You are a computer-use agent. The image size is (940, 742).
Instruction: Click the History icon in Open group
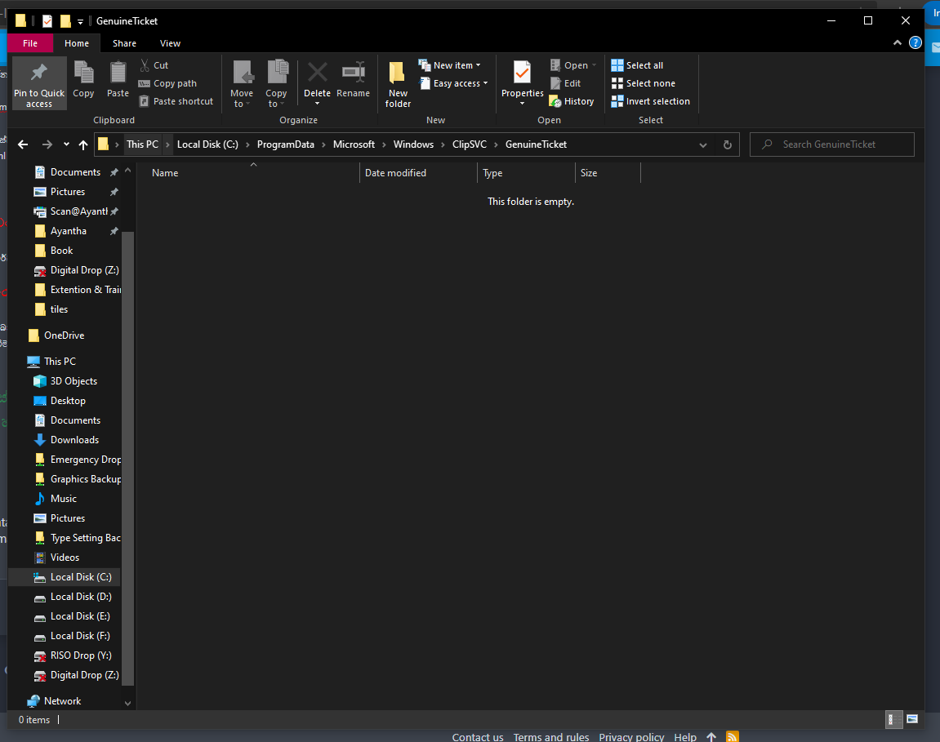(555, 101)
